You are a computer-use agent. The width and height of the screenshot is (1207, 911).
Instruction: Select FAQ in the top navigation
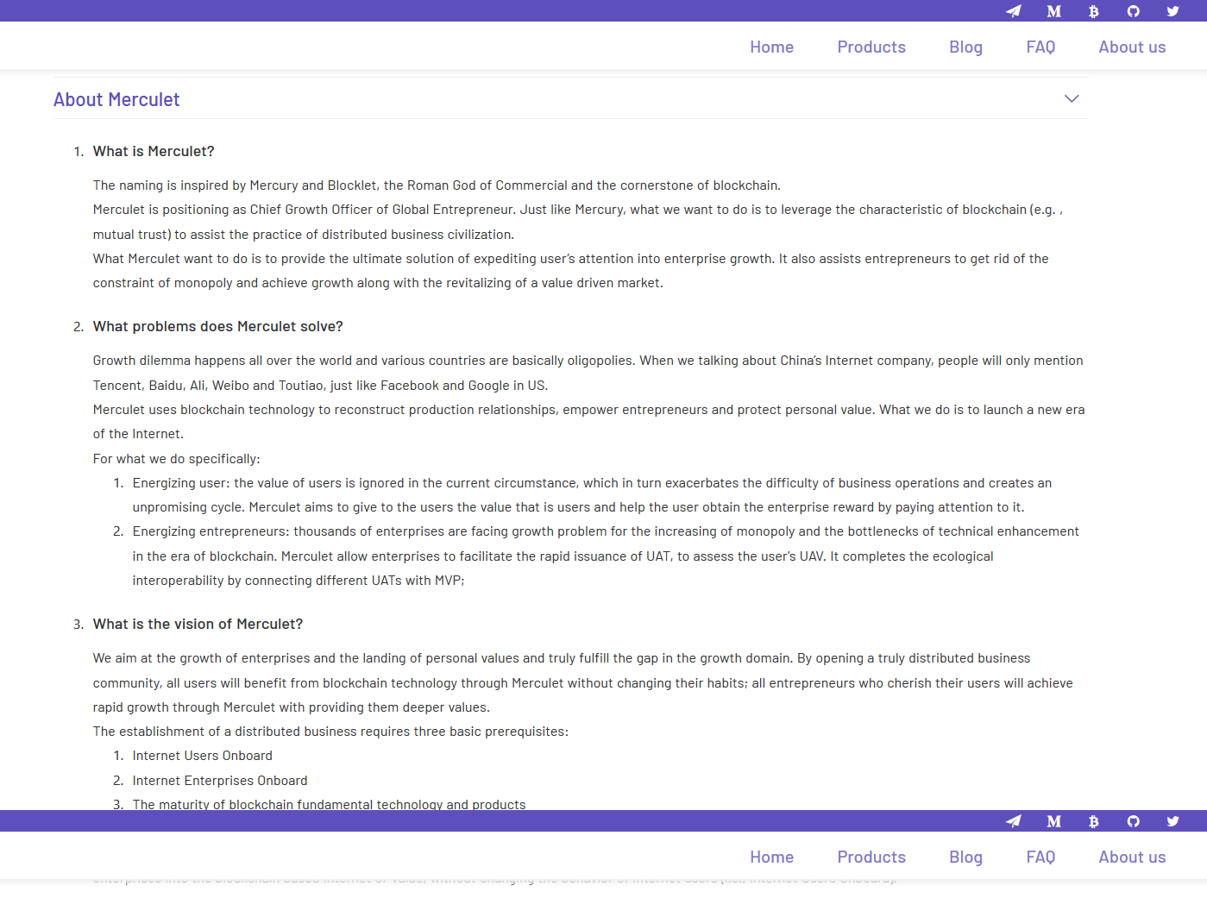1040,47
